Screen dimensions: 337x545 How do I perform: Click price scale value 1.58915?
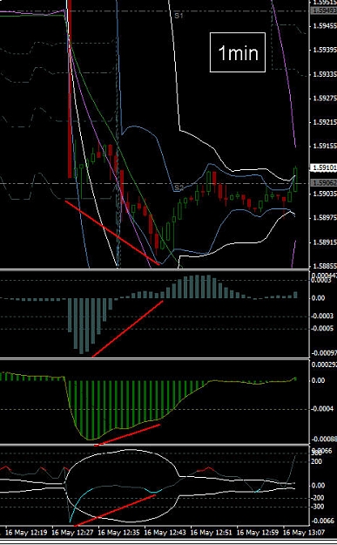pyautogui.click(x=325, y=242)
